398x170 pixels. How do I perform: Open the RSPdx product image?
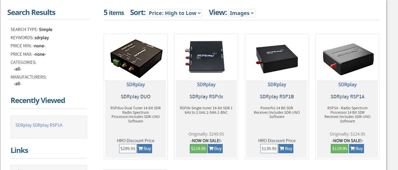click(x=206, y=57)
